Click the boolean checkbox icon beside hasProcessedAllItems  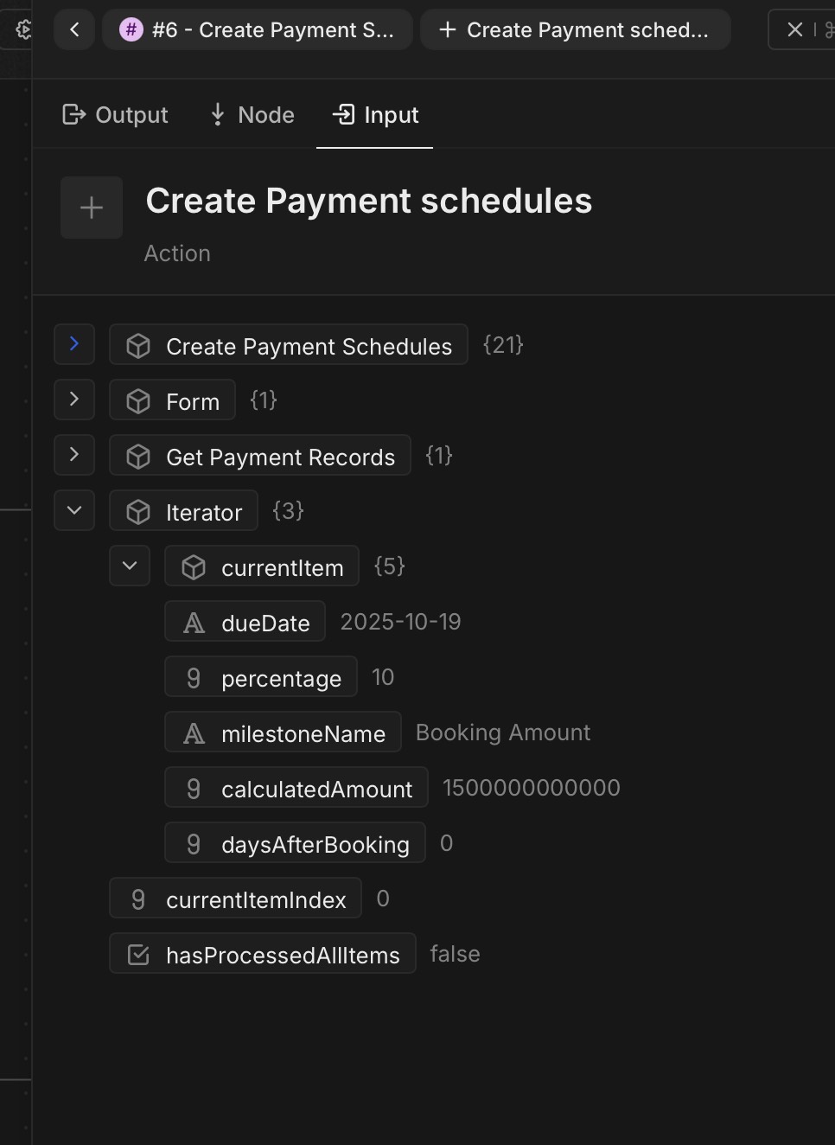138,955
